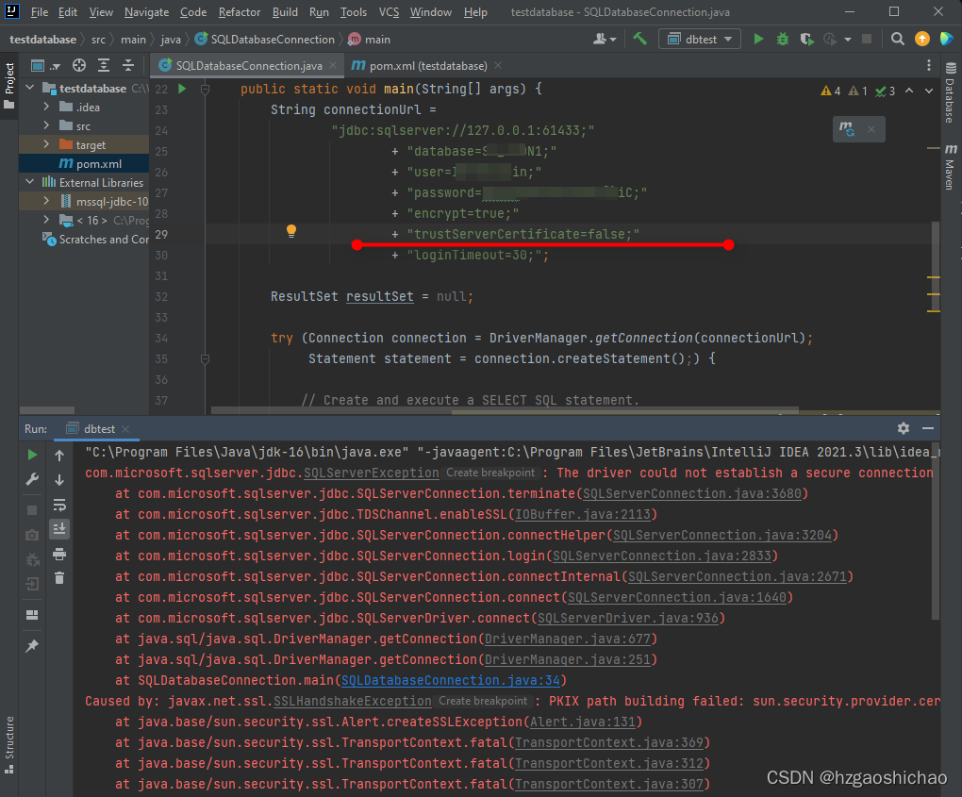Open Search Everywhere magnifier icon
962x797 pixels.
click(898, 40)
